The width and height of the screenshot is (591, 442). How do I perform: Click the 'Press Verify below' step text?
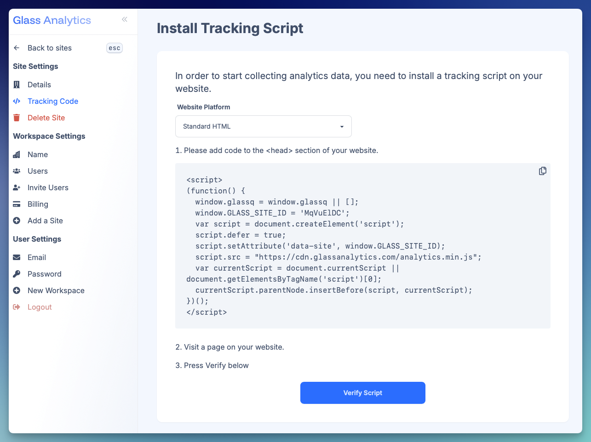(x=212, y=365)
